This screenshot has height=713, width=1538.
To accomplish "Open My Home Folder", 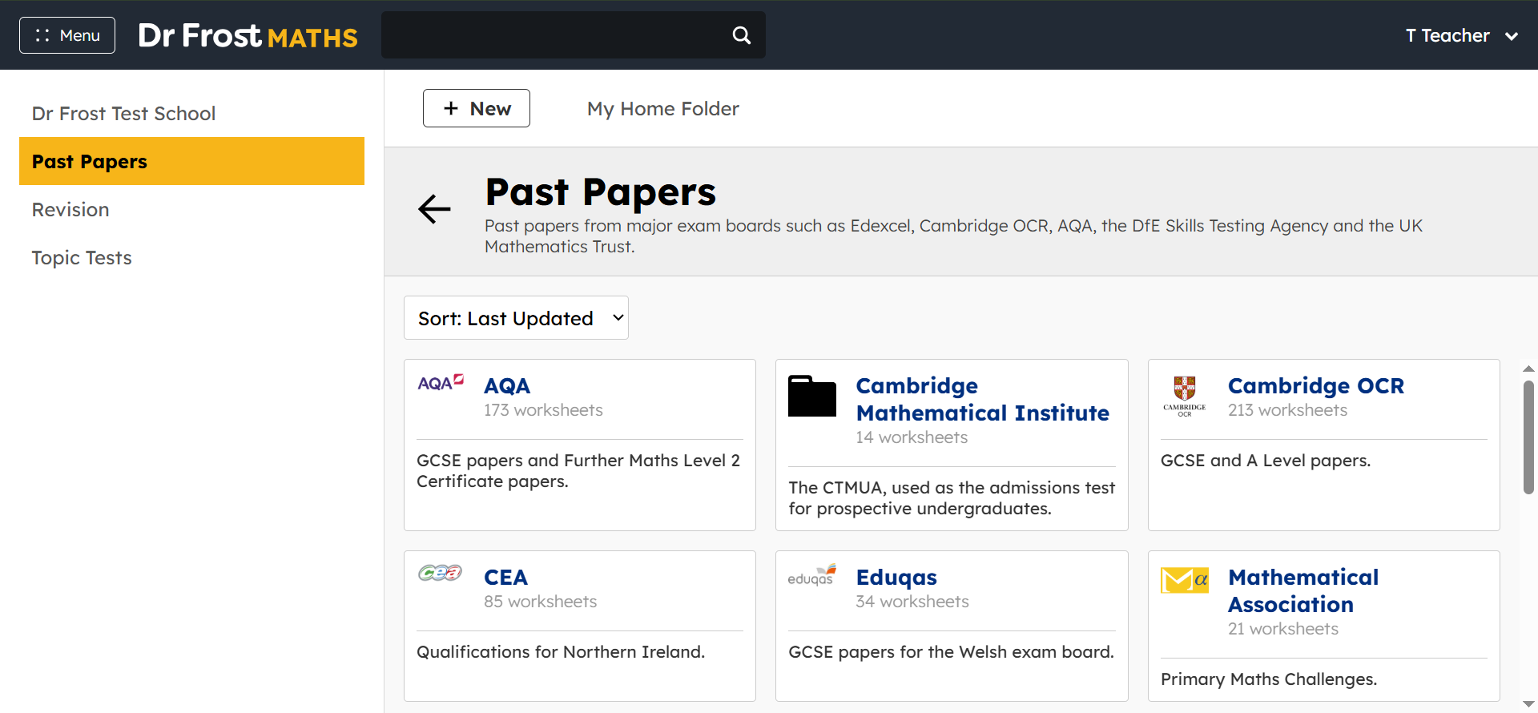I will [663, 109].
